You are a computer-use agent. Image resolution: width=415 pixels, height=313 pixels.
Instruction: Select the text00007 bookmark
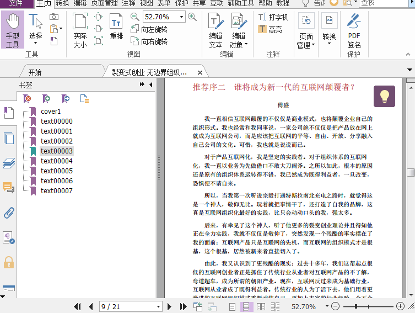57,191
